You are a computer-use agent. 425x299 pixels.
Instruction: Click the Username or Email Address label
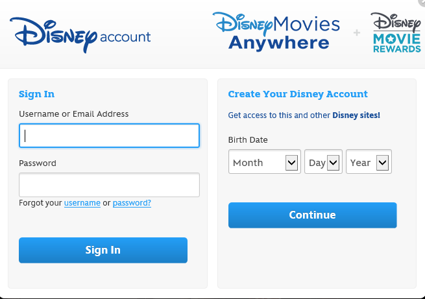tap(73, 114)
